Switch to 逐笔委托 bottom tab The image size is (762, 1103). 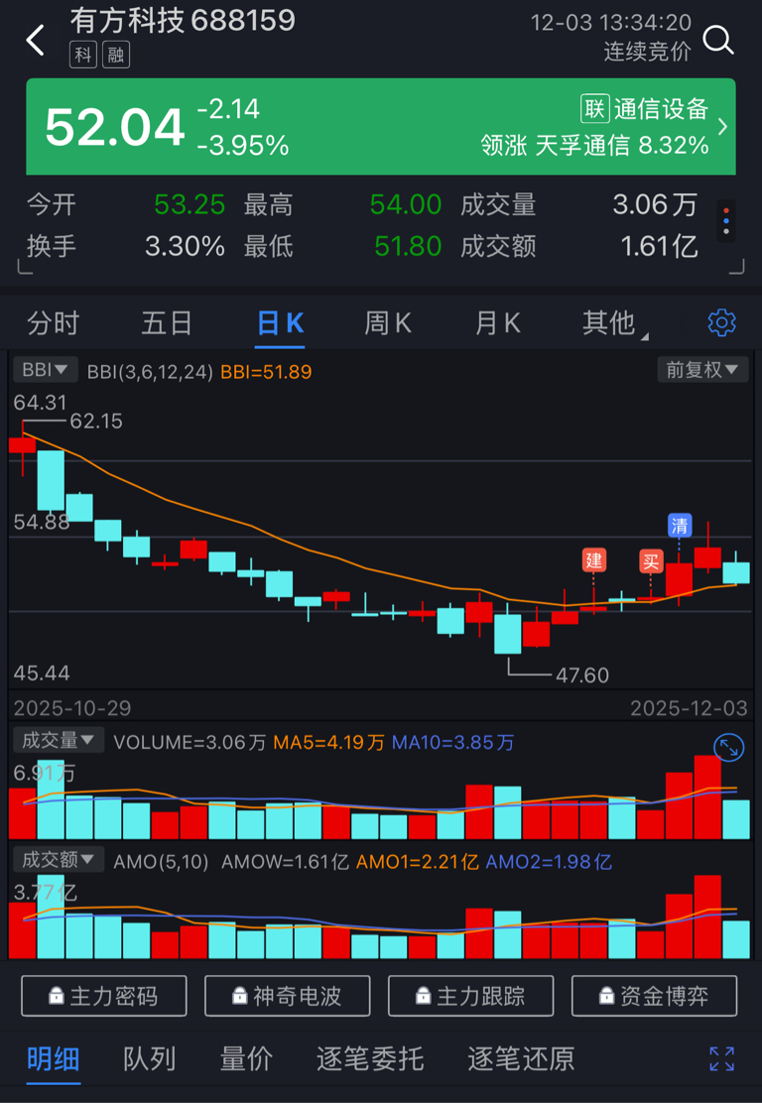(369, 1058)
